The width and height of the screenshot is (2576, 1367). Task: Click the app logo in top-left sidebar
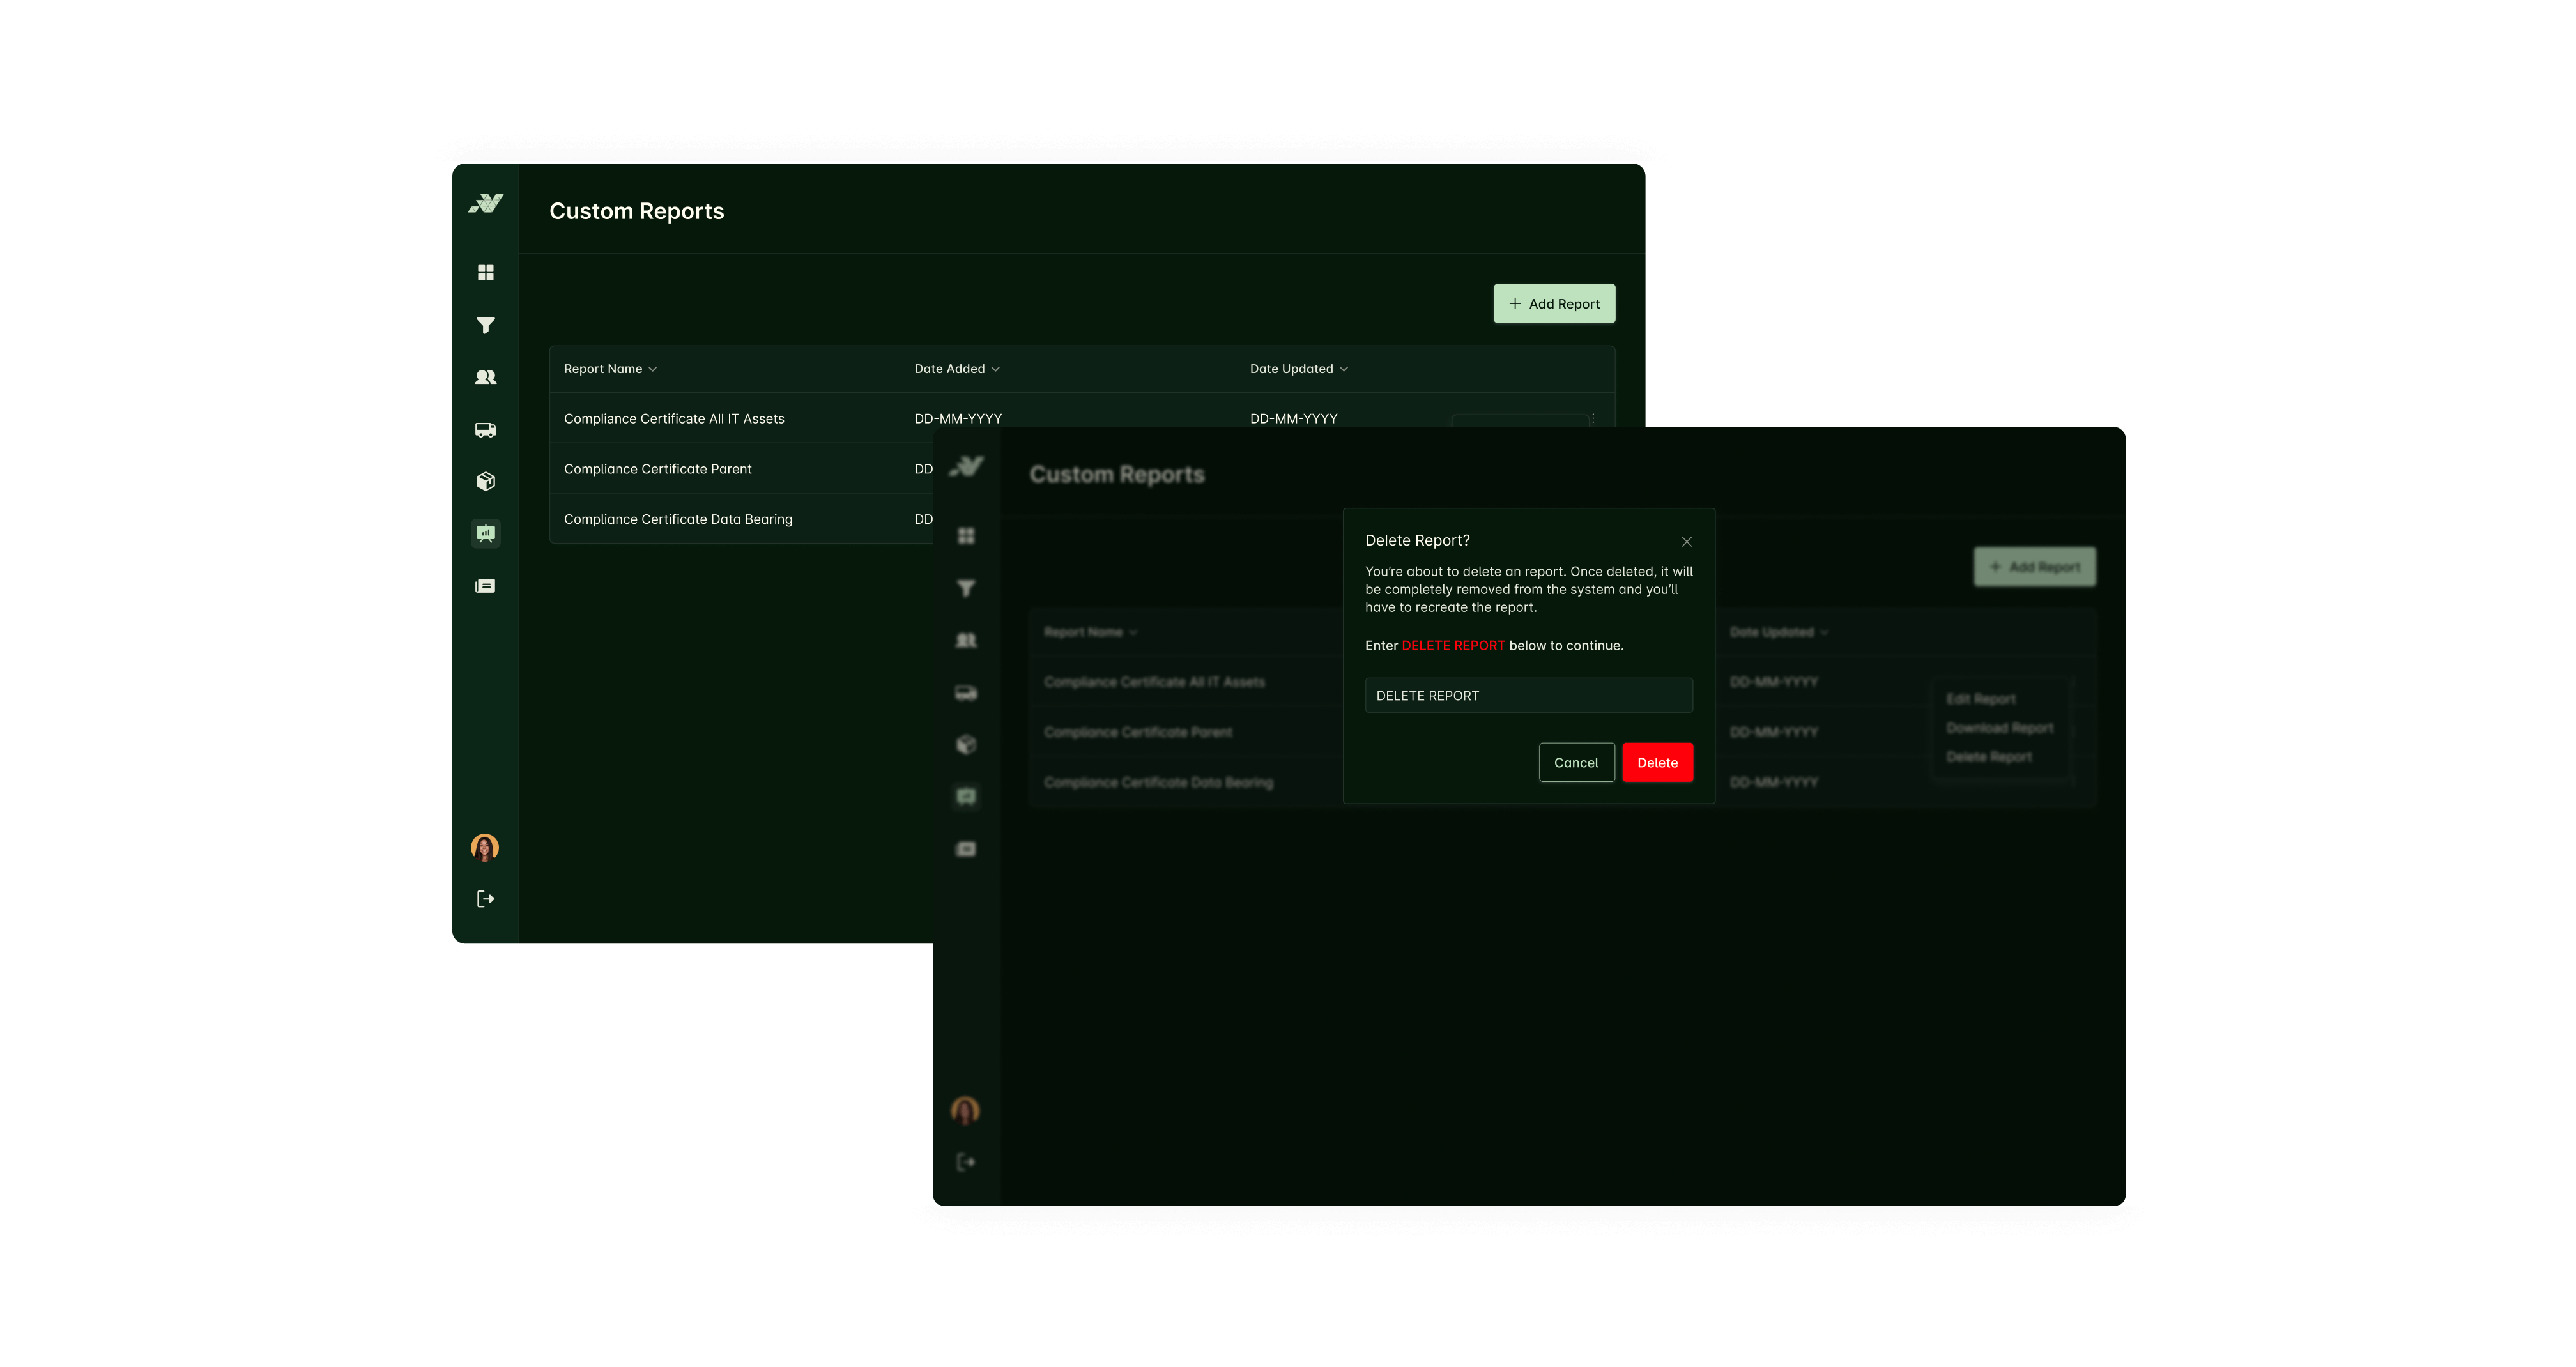(x=486, y=204)
